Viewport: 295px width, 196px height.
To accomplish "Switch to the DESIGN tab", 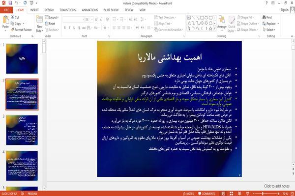I will pyautogui.click(x=49, y=10).
